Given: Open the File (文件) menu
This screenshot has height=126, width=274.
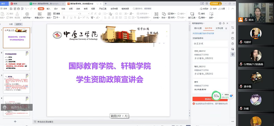Looking at the screenshot, I should pyautogui.click(x=4, y=9).
